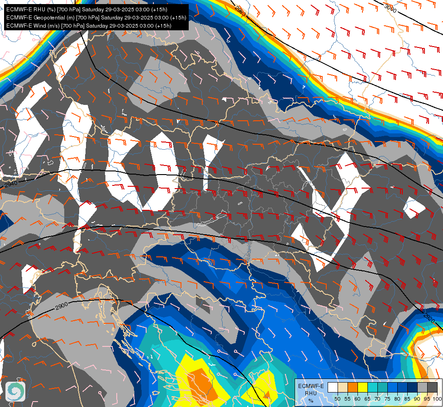Click the 3000 geopotential contour label
Screen dimensions: 443x407
tap(391, 9)
